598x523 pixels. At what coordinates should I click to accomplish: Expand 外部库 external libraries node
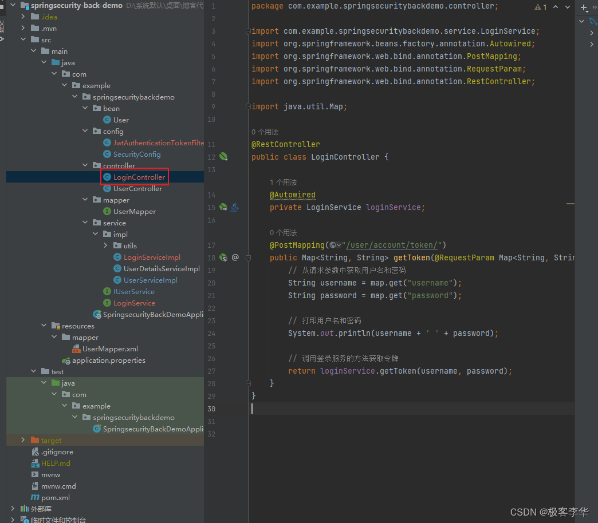click(13, 509)
